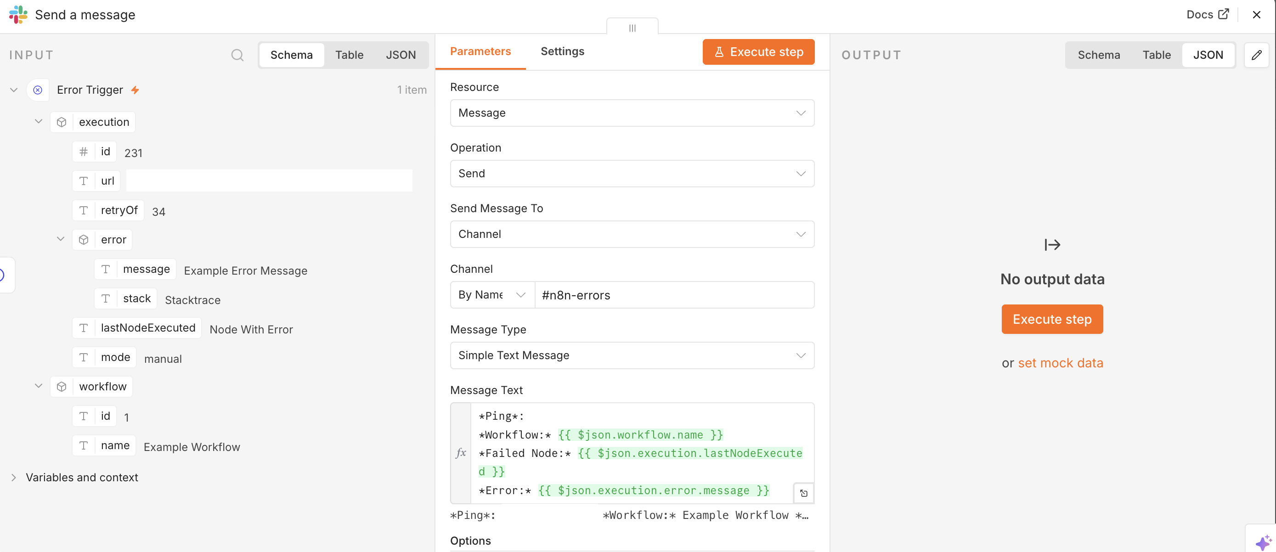Click inside the Message Text editor
Viewport: 1276px width, 552px height.
pos(642,453)
